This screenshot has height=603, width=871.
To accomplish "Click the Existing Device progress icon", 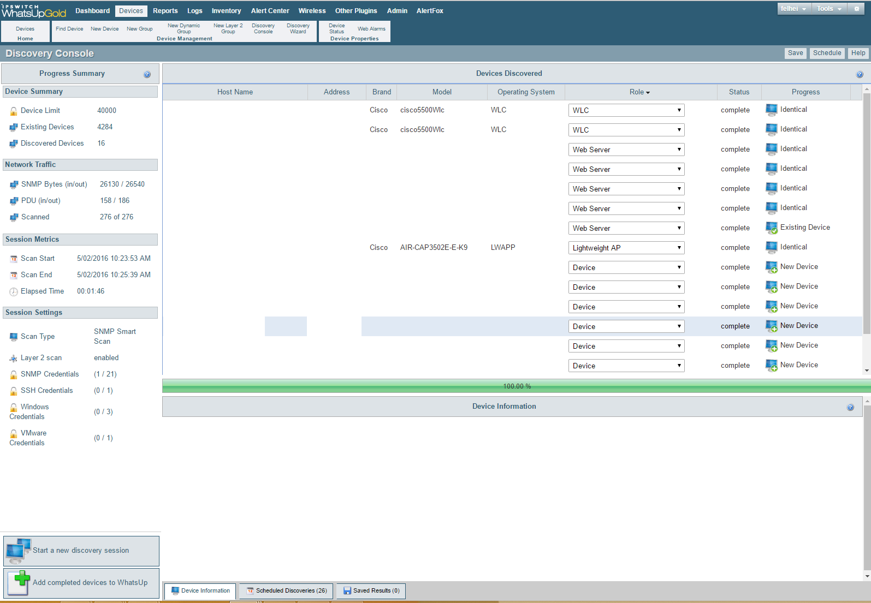I will tap(772, 228).
